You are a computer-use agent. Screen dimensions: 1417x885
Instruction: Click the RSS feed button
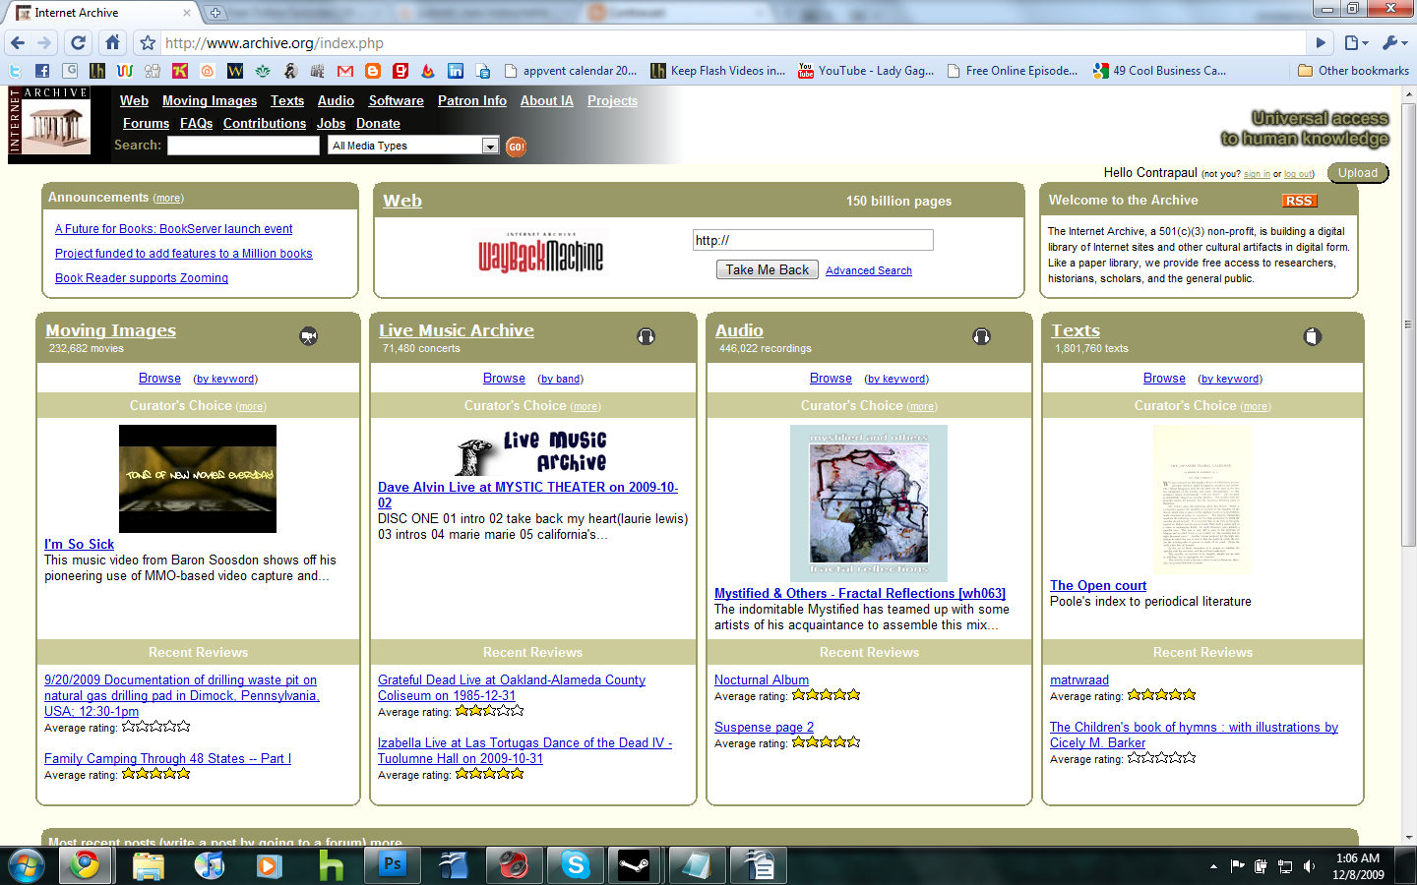click(x=1299, y=201)
